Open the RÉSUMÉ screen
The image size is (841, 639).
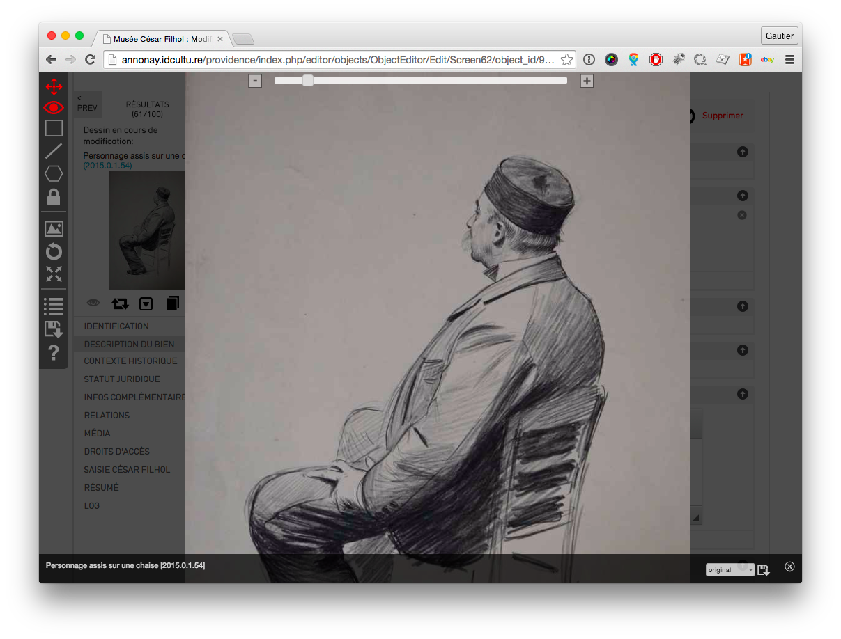pyautogui.click(x=101, y=487)
